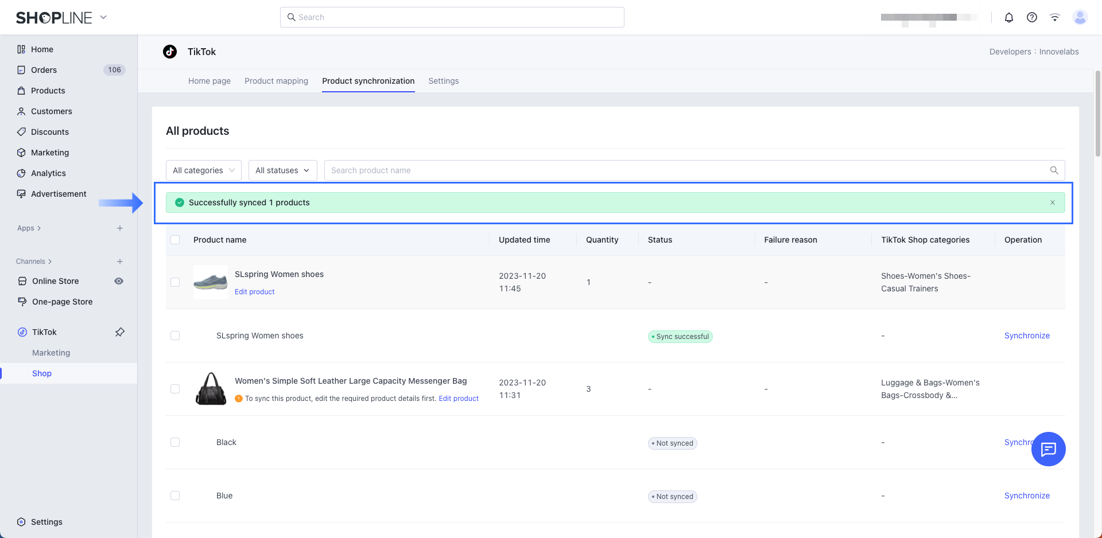Screen dimensions: 1102x538
Task: Open the All categories dropdown
Action: [x=203, y=170]
